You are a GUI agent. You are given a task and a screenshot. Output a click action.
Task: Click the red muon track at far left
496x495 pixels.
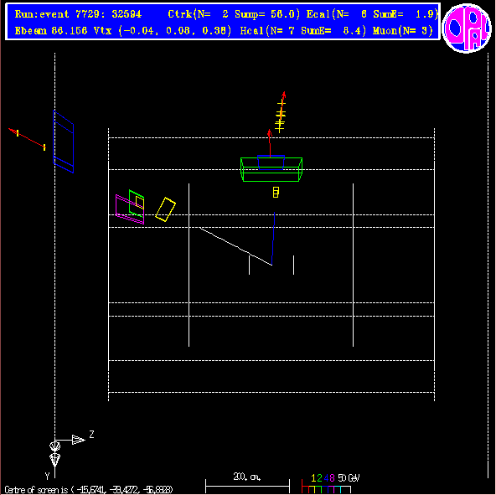pyautogui.click(x=27, y=138)
